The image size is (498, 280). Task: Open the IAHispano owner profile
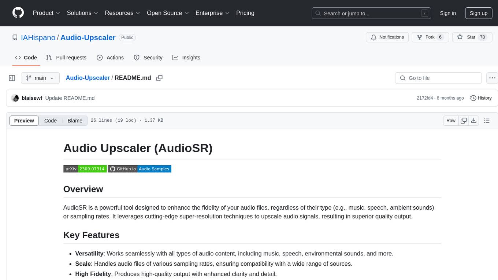38,37
